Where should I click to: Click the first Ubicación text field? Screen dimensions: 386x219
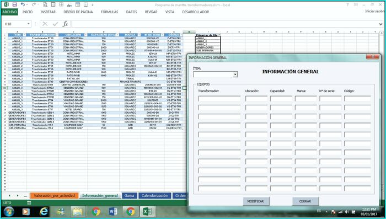tap(256, 99)
